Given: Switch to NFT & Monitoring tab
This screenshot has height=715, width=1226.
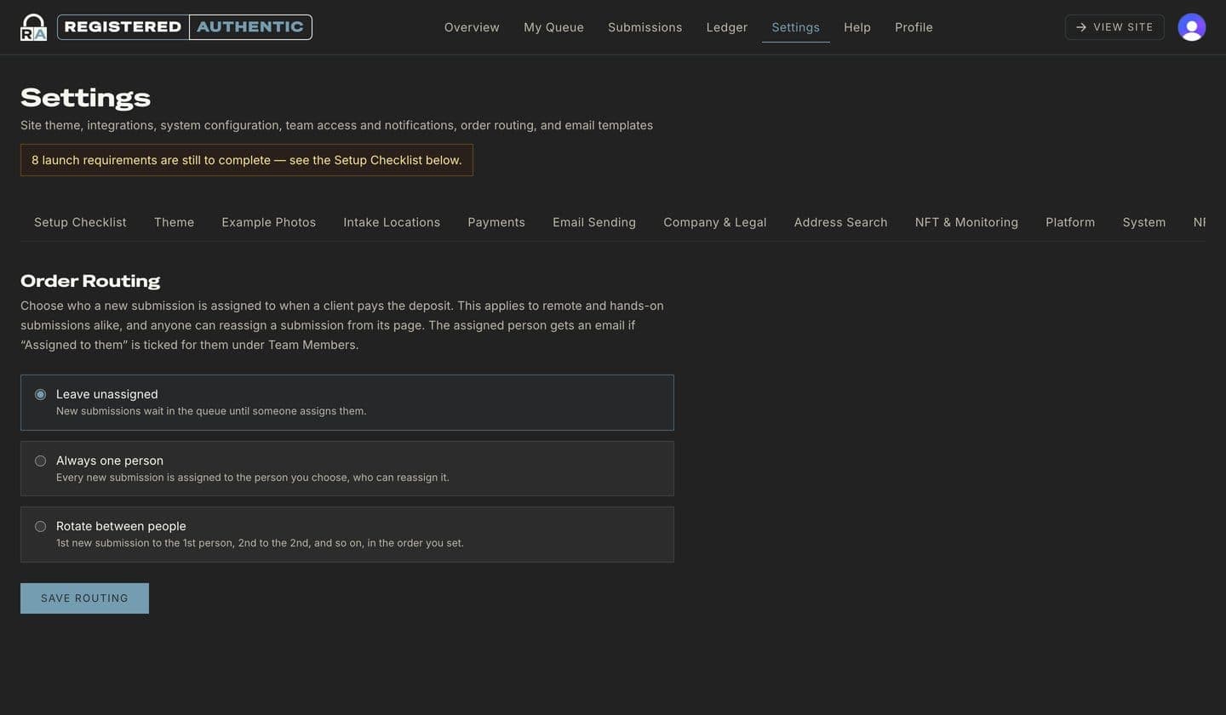Looking at the screenshot, I should pos(966,222).
